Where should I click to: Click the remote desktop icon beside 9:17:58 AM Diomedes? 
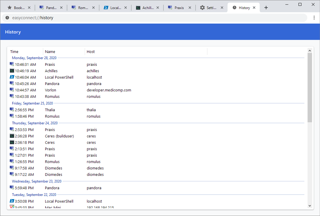[12, 168]
